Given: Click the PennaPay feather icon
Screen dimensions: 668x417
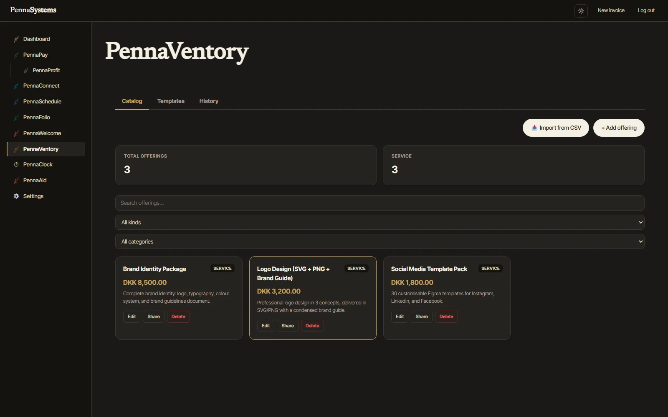Looking at the screenshot, I should click(x=16, y=55).
